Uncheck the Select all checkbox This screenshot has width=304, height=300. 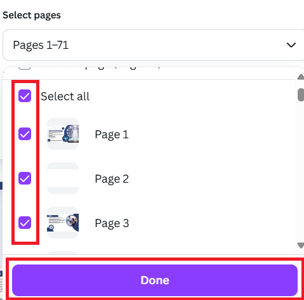coord(25,96)
